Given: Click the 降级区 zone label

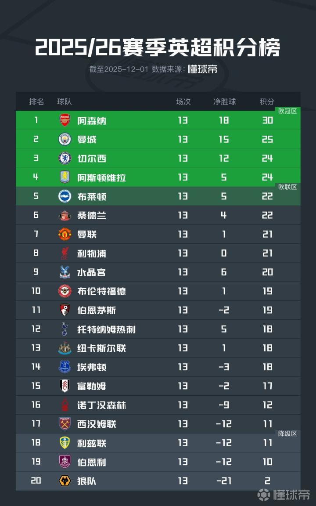Looking at the screenshot, I should [287, 434].
